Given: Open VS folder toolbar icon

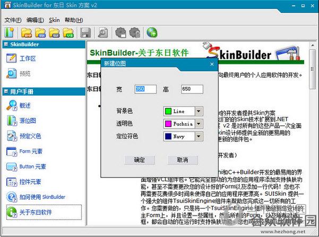Looking at the screenshot, I should (x=68, y=32).
